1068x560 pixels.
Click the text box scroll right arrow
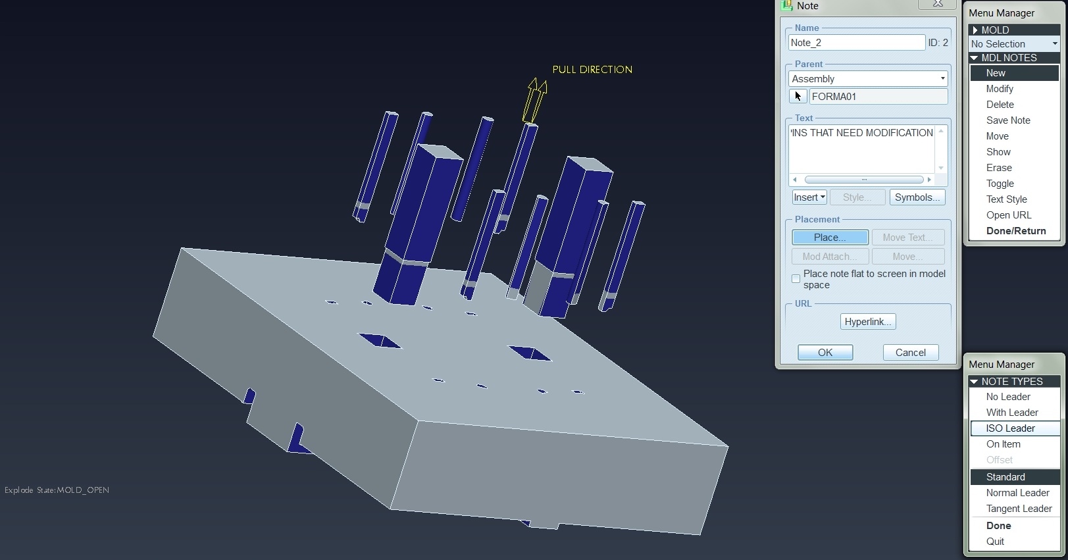pyautogui.click(x=929, y=180)
